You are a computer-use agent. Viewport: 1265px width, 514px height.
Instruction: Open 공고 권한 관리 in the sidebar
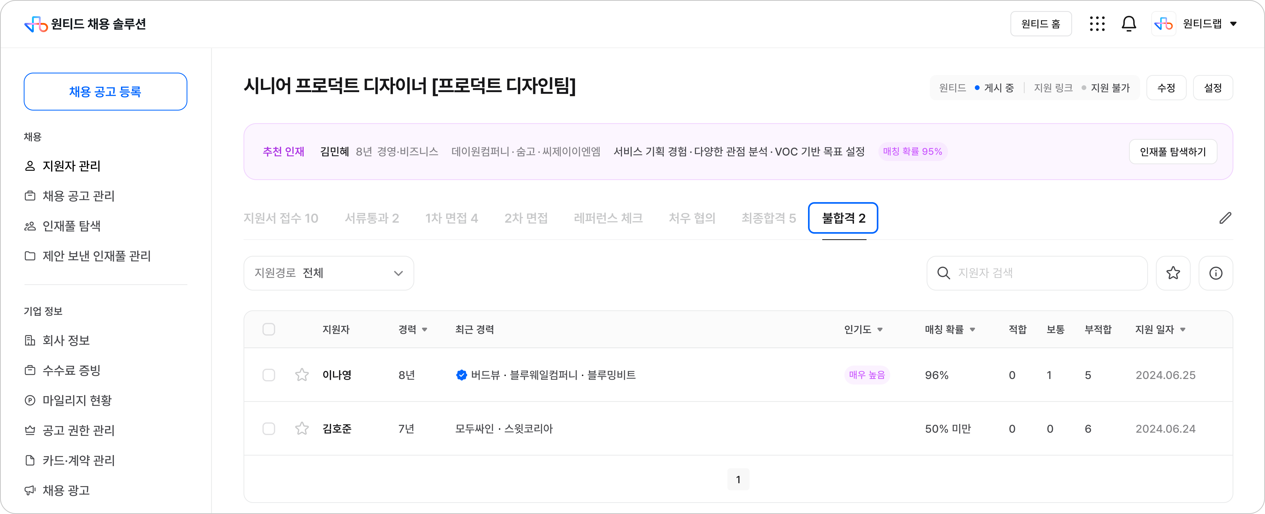pos(79,430)
